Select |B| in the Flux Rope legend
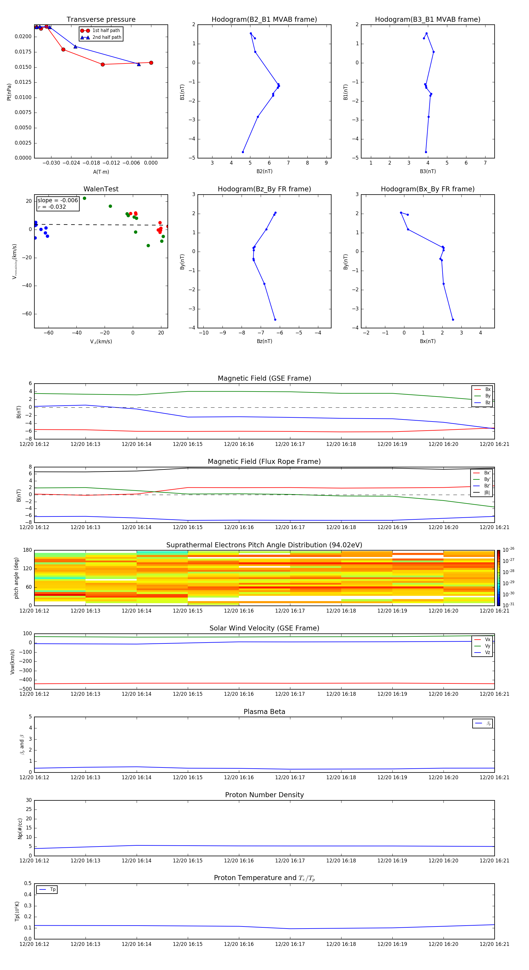 pos(482,493)
